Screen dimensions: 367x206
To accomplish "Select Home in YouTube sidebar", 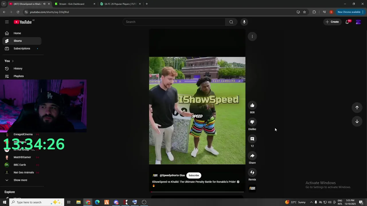I will [22, 33].
